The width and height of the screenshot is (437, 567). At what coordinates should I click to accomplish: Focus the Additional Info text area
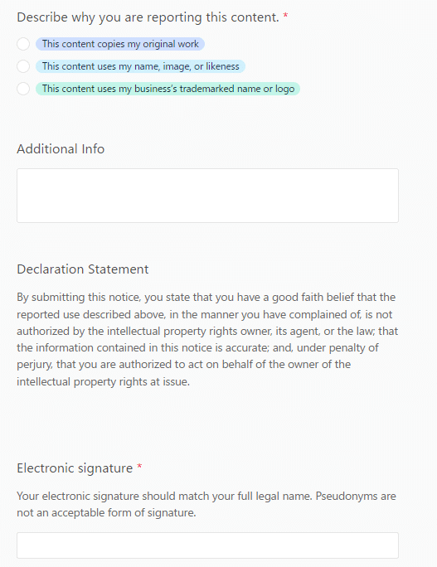tap(207, 196)
